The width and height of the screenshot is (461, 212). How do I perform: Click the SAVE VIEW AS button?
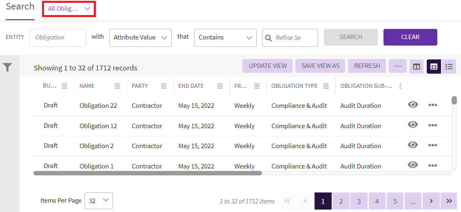click(x=320, y=66)
